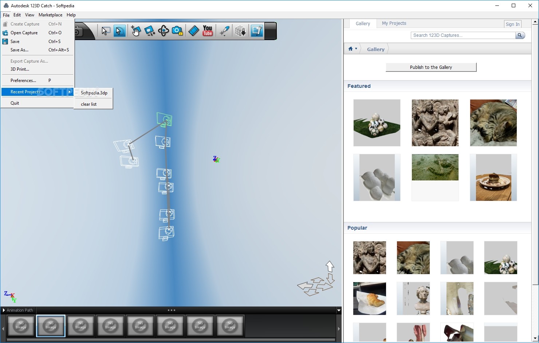Click Publish to the Gallery button
539x343 pixels.
[x=431, y=67]
